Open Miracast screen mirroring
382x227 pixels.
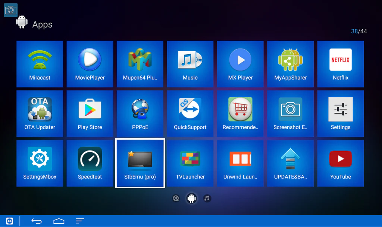[x=40, y=63]
